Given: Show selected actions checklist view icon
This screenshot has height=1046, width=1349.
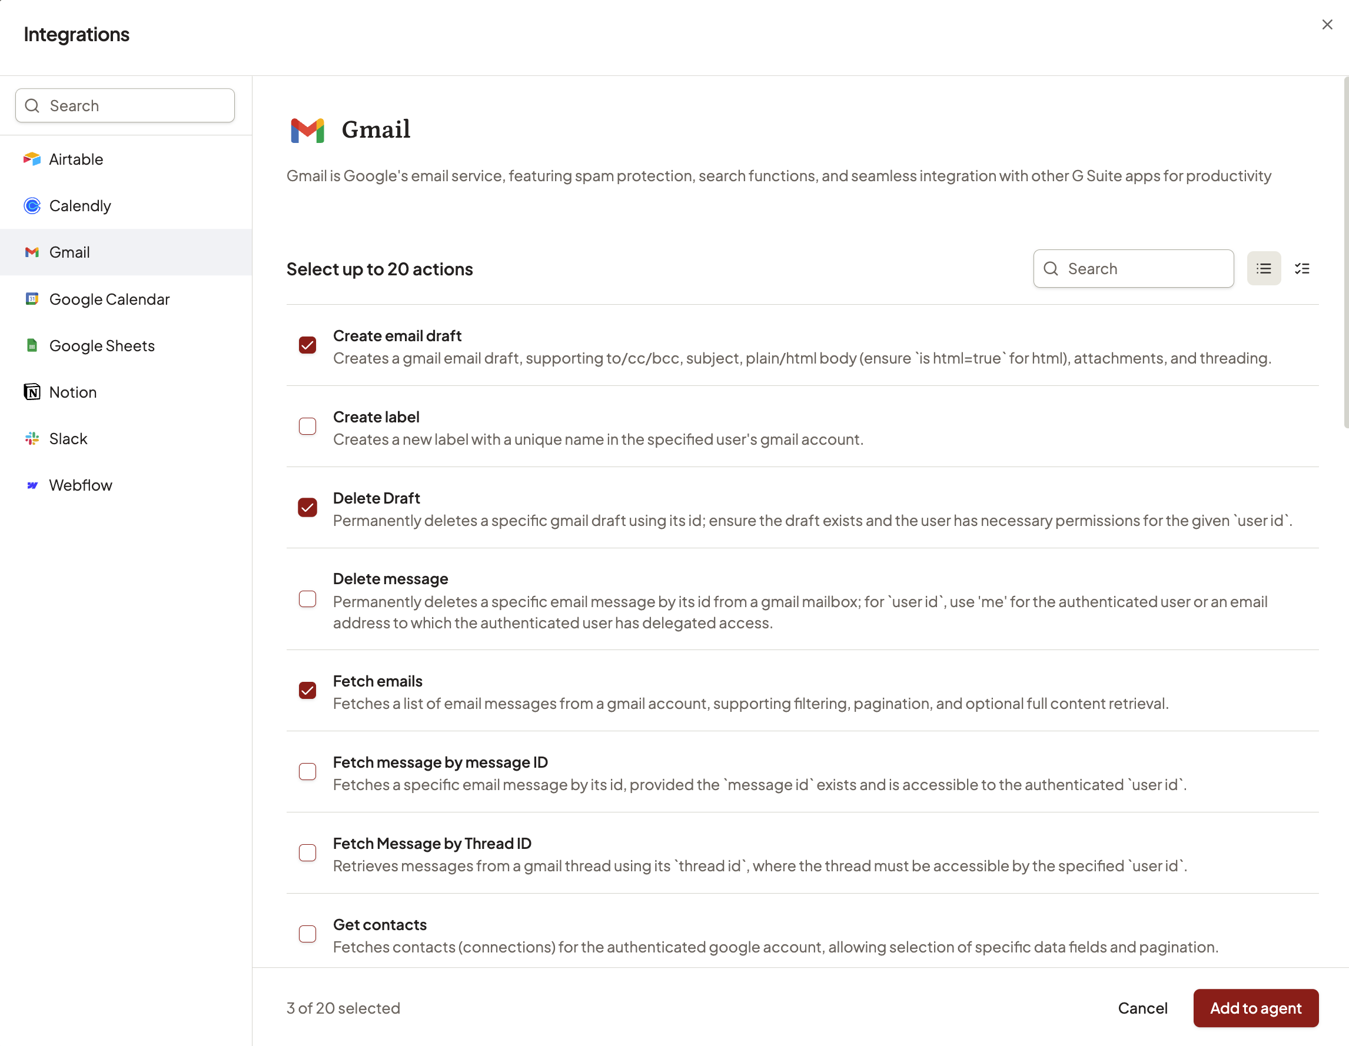Looking at the screenshot, I should 1302,269.
